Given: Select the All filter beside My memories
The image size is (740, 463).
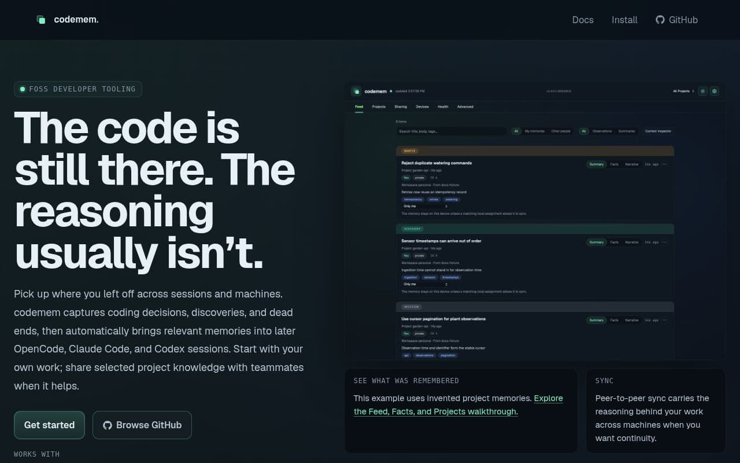Looking at the screenshot, I should (x=516, y=131).
